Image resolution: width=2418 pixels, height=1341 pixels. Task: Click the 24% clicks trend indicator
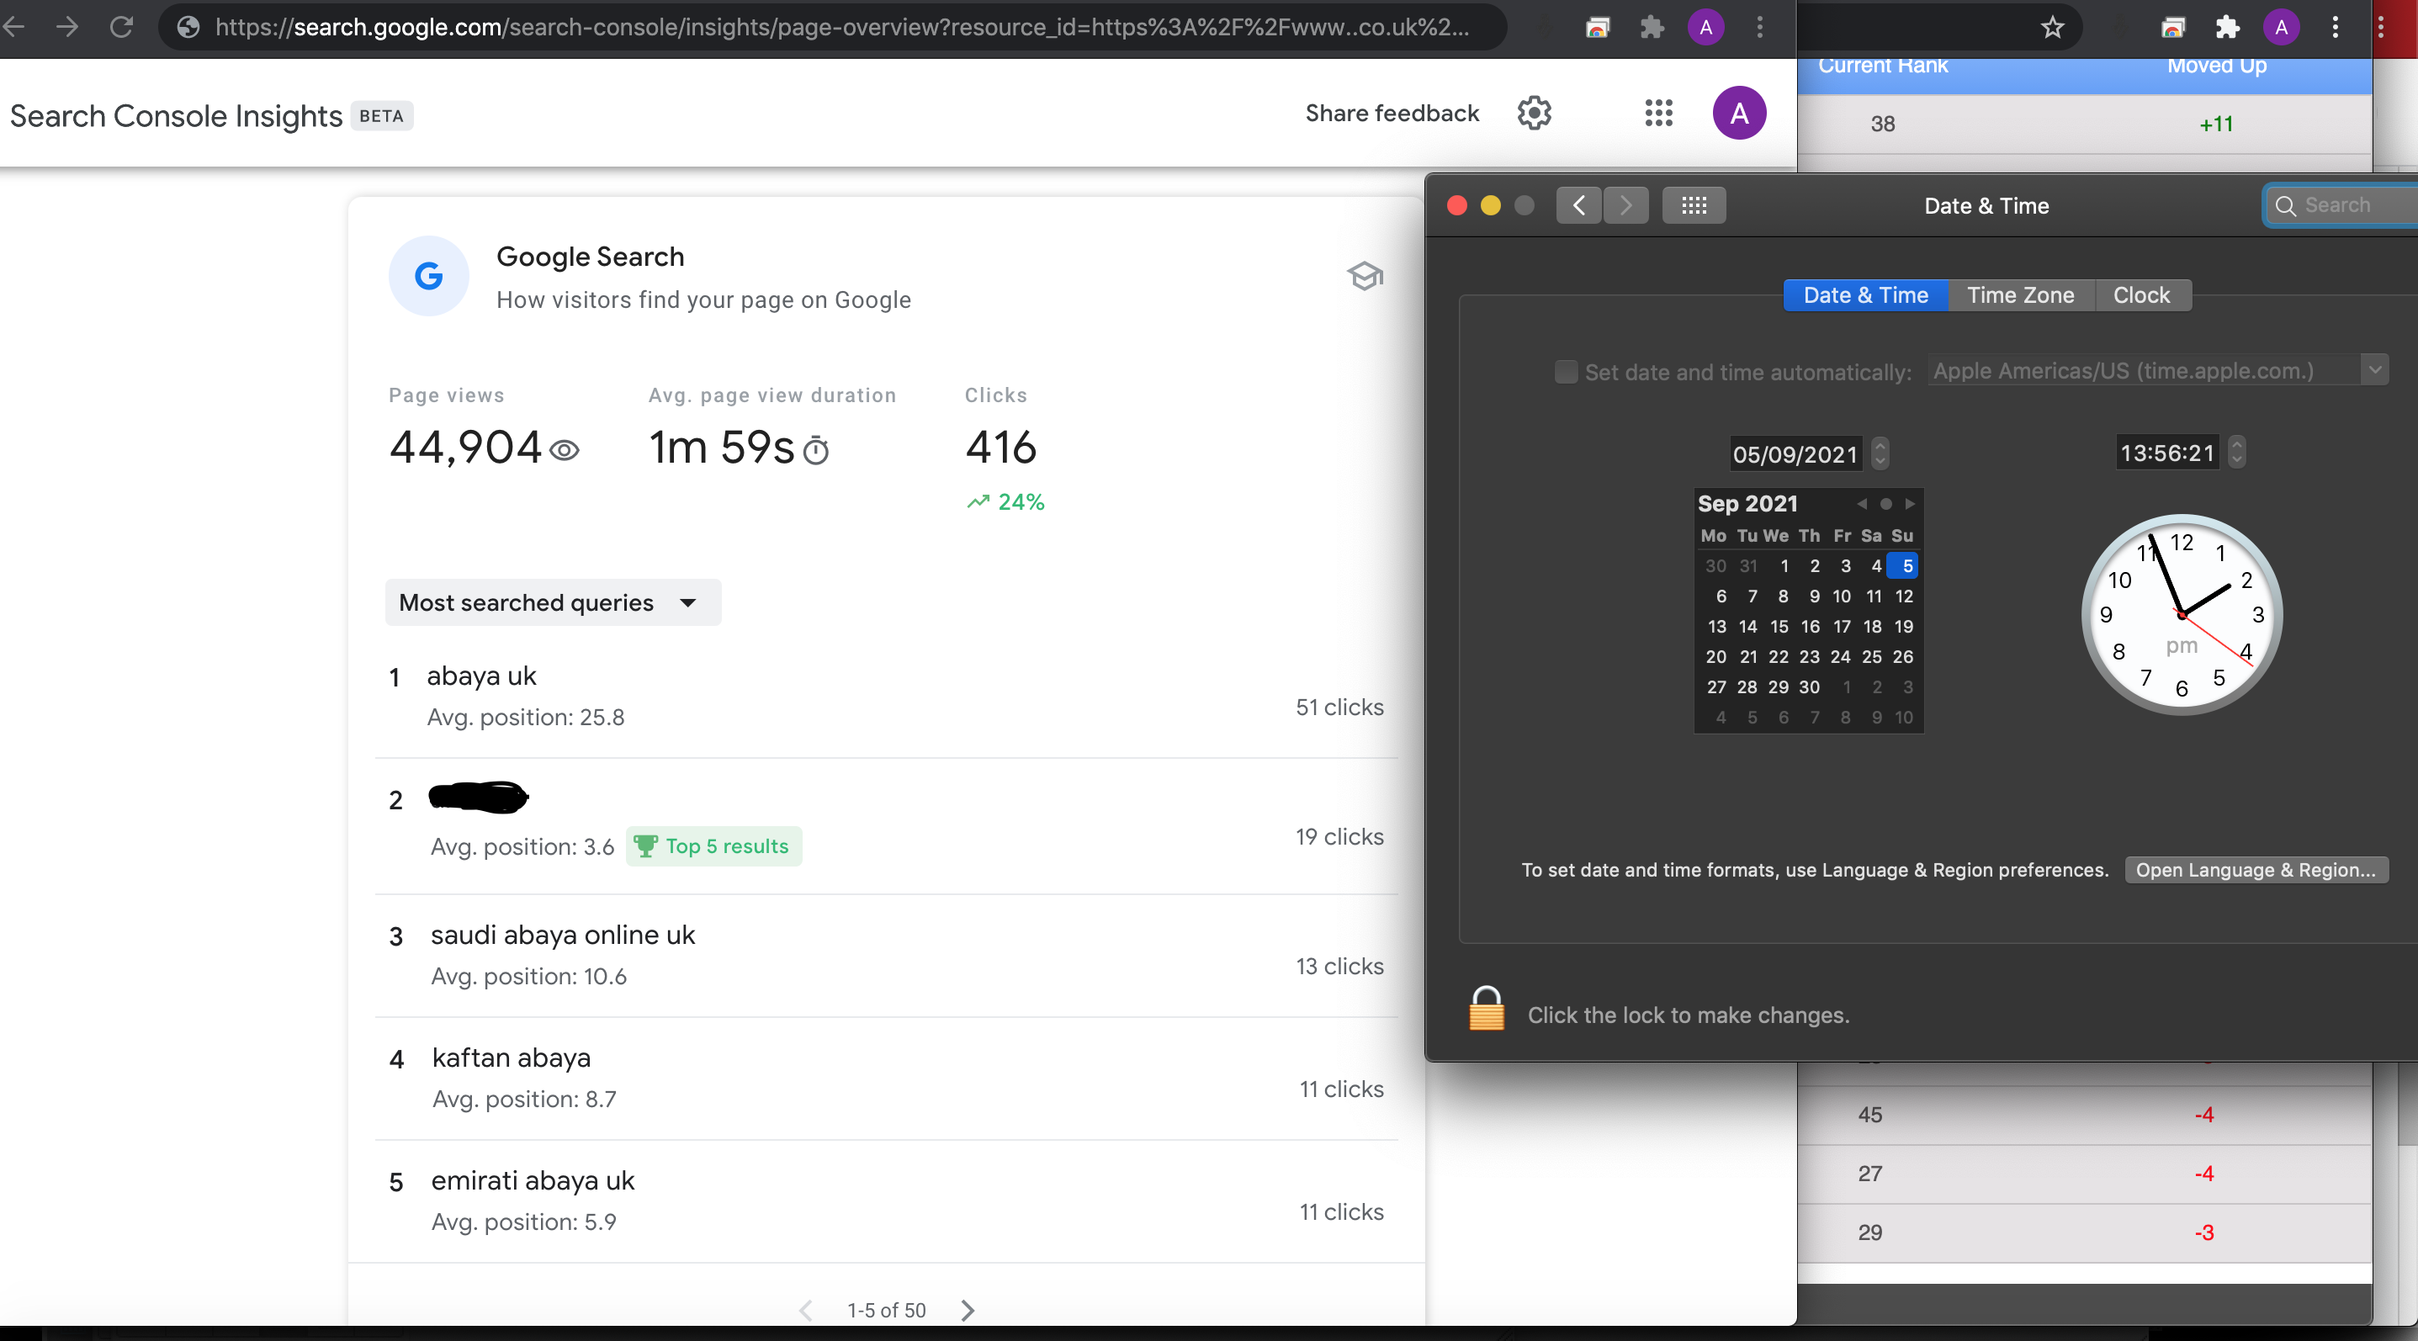1005,502
